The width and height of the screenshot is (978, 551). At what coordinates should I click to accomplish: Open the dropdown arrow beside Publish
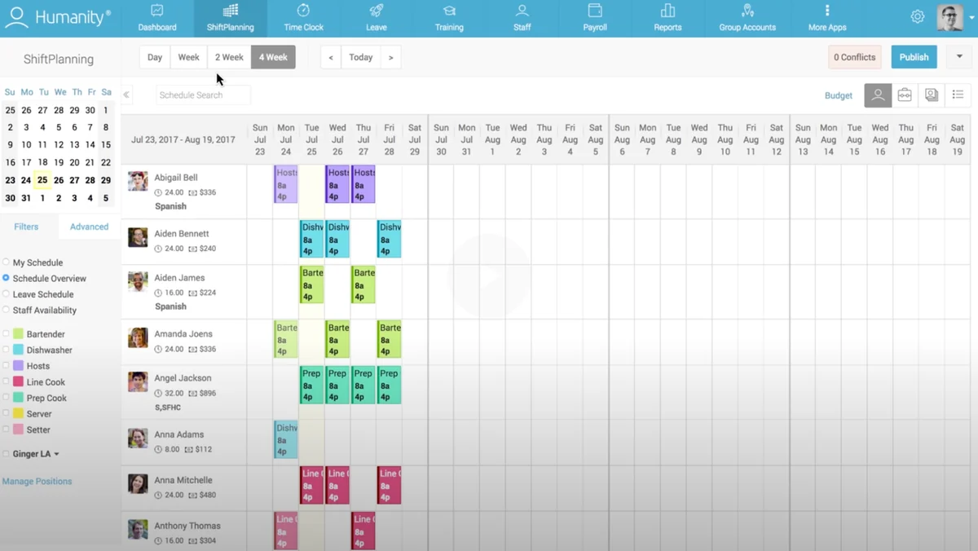(959, 57)
